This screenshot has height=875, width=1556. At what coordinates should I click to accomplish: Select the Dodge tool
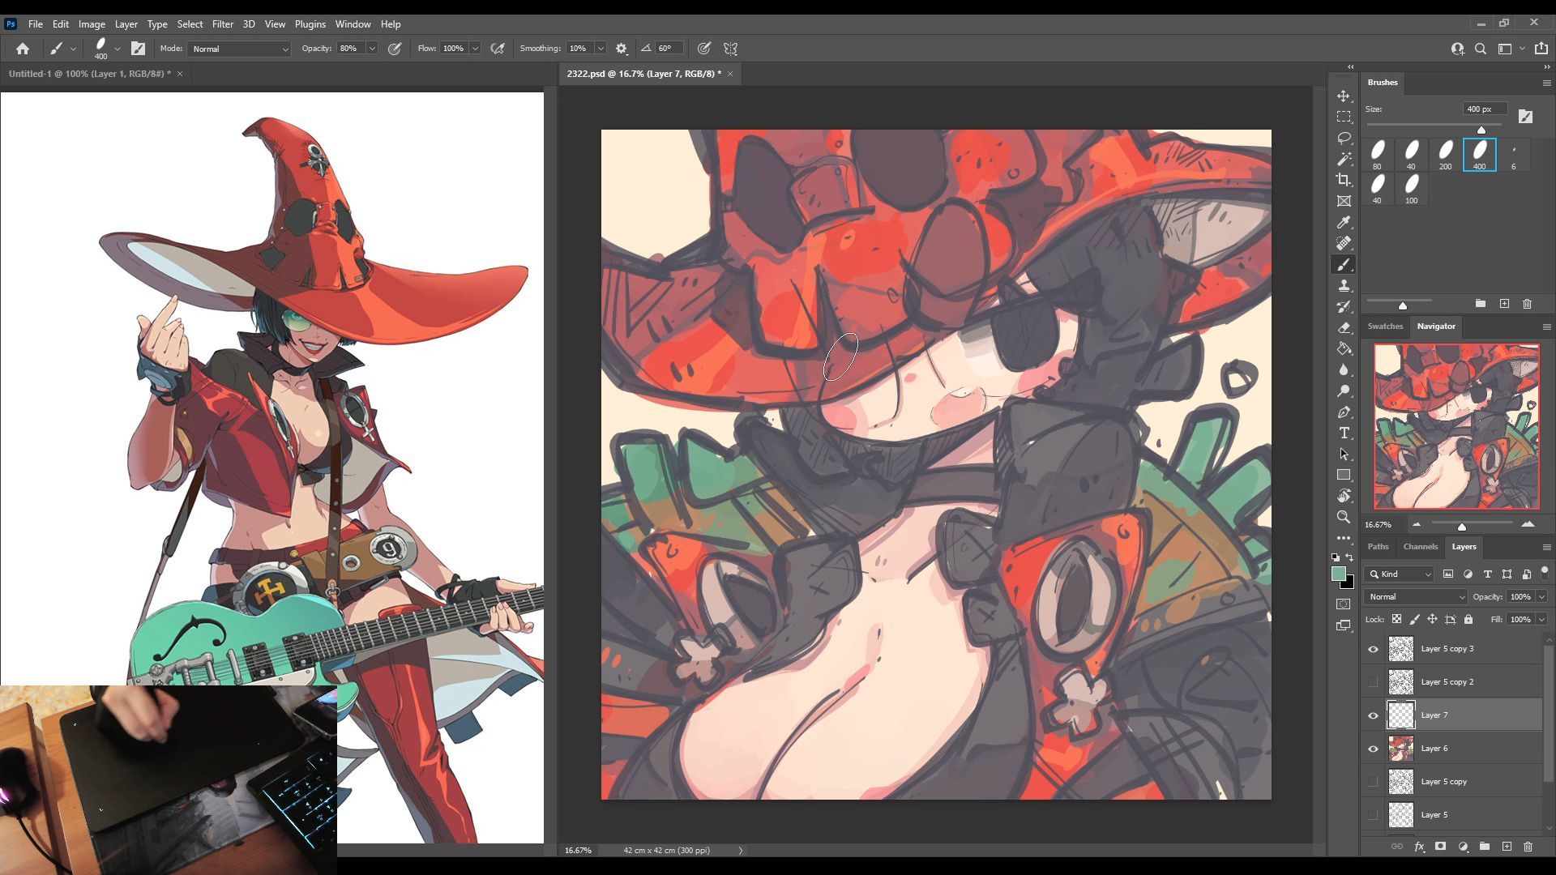[x=1344, y=391]
